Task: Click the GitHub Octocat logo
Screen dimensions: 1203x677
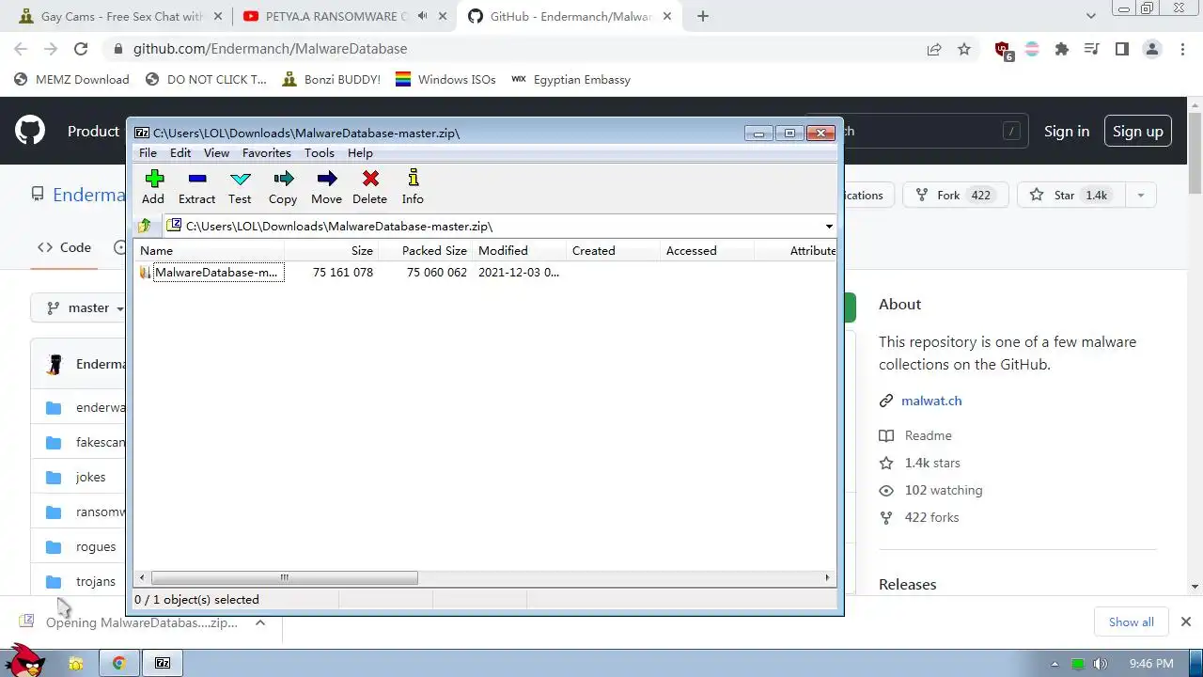Action: pos(30,131)
